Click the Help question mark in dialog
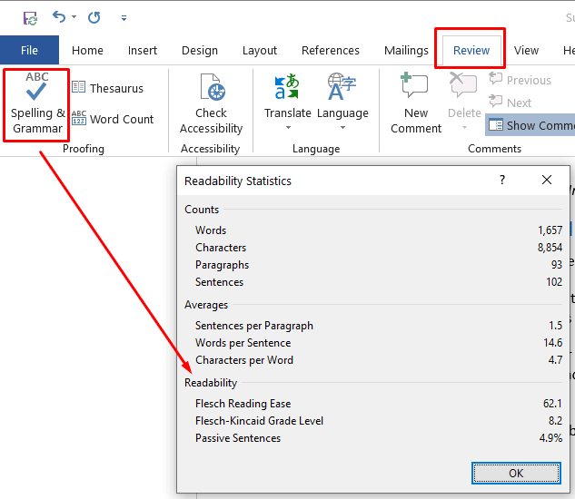 [x=502, y=181]
